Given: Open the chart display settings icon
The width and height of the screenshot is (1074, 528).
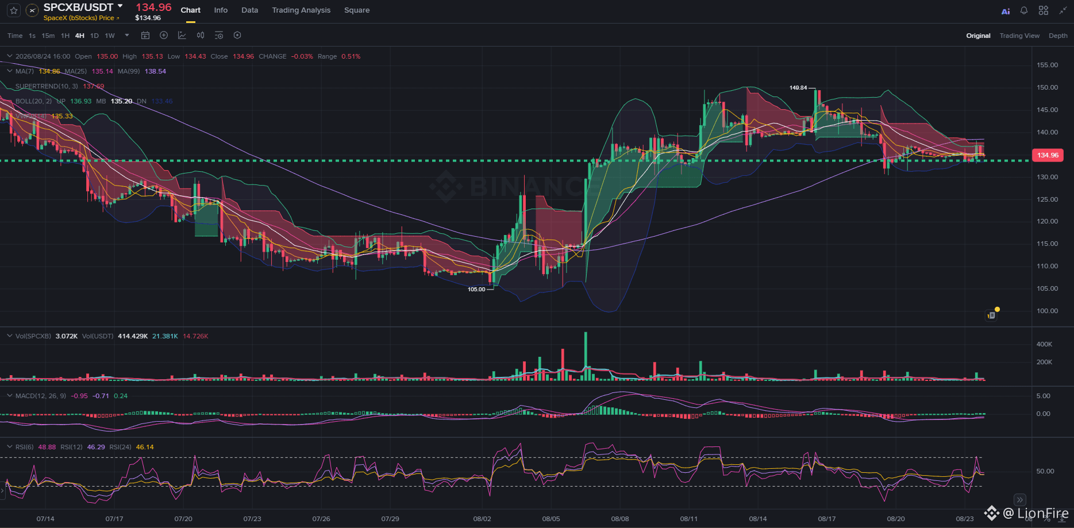Looking at the screenshot, I should [219, 36].
